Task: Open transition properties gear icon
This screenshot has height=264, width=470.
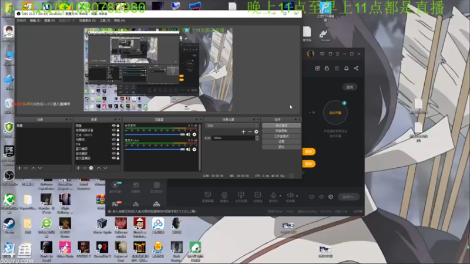Action: (256, 131)
